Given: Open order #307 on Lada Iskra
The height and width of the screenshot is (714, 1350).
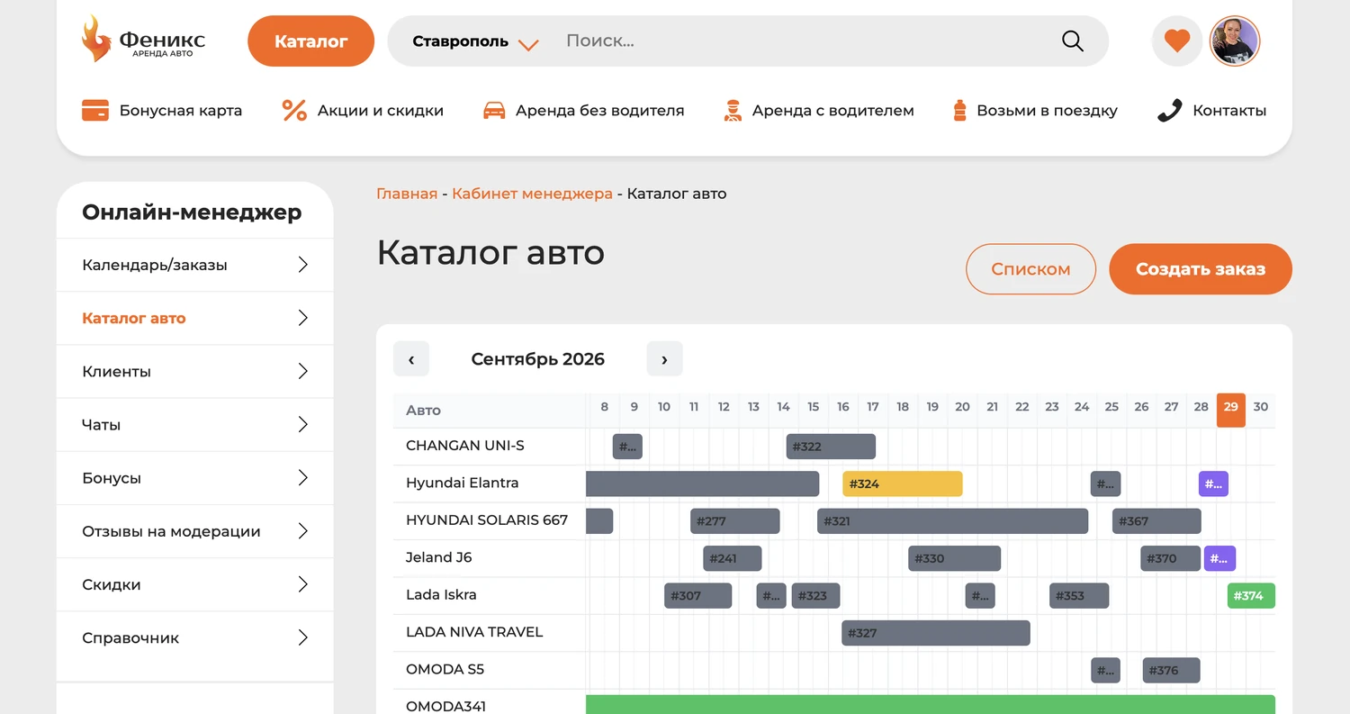Looking at the screenshot, I should (698, 595).
